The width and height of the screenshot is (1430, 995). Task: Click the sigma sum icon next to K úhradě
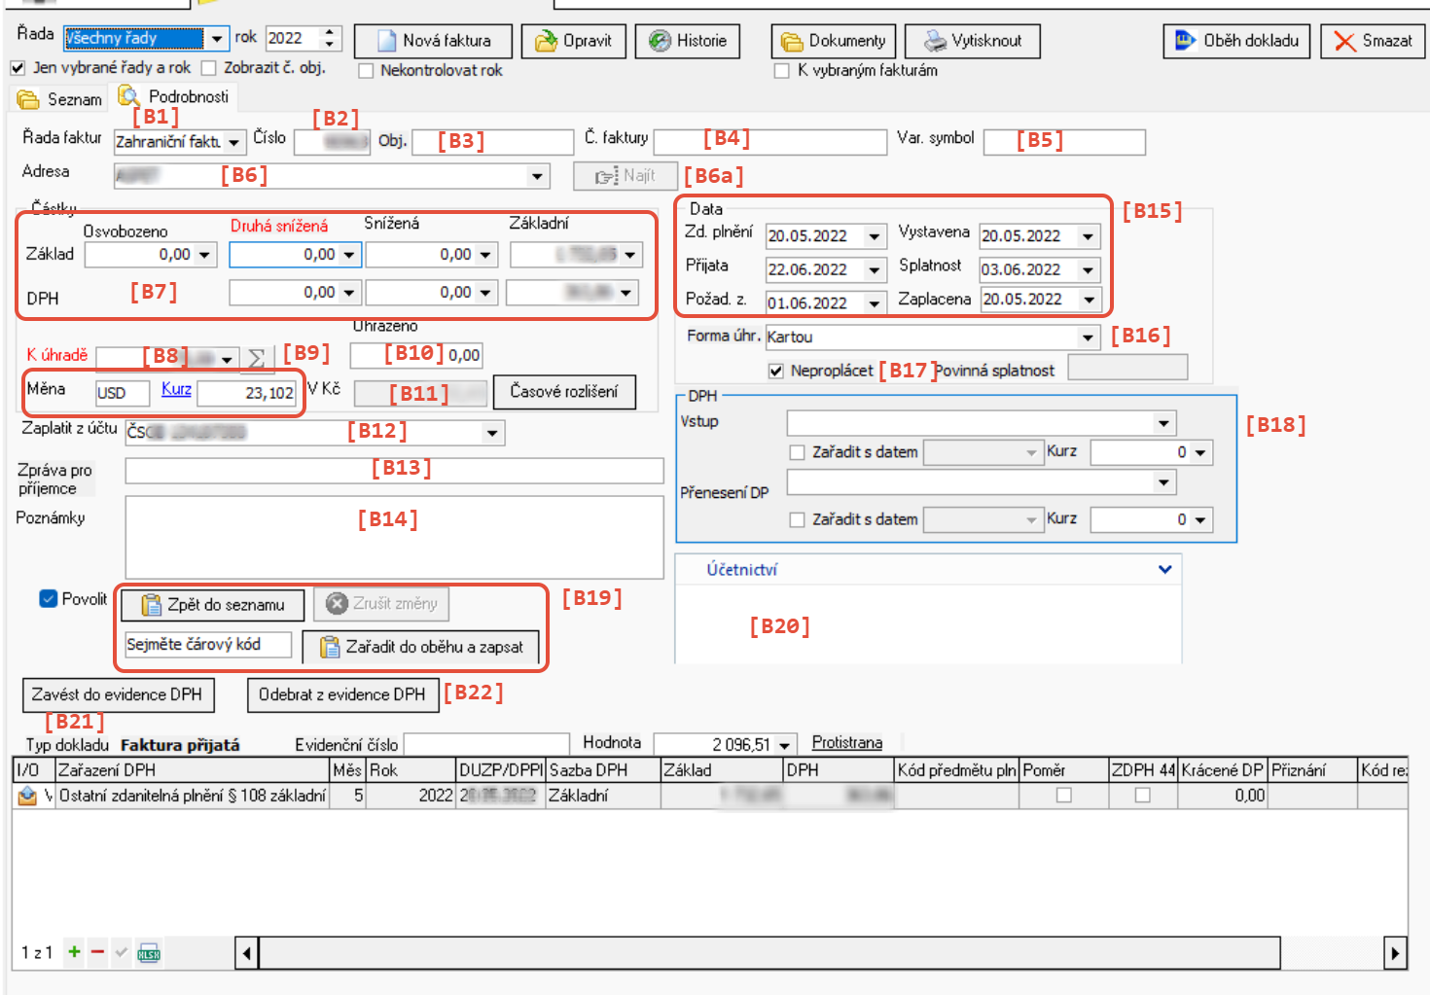256,358
